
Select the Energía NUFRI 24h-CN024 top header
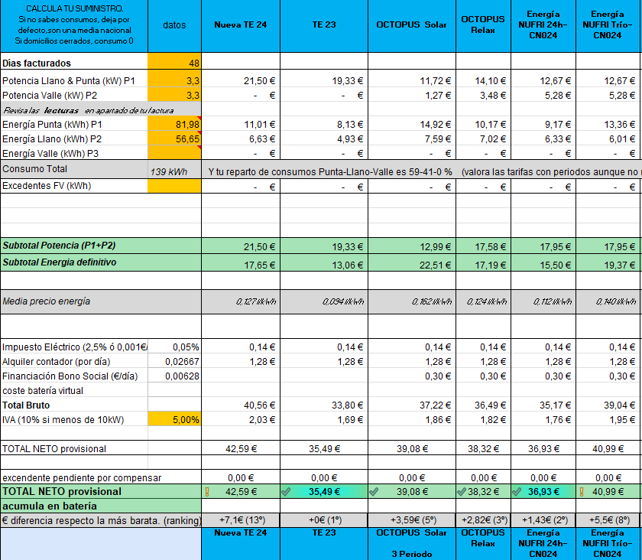coord(543,26)
